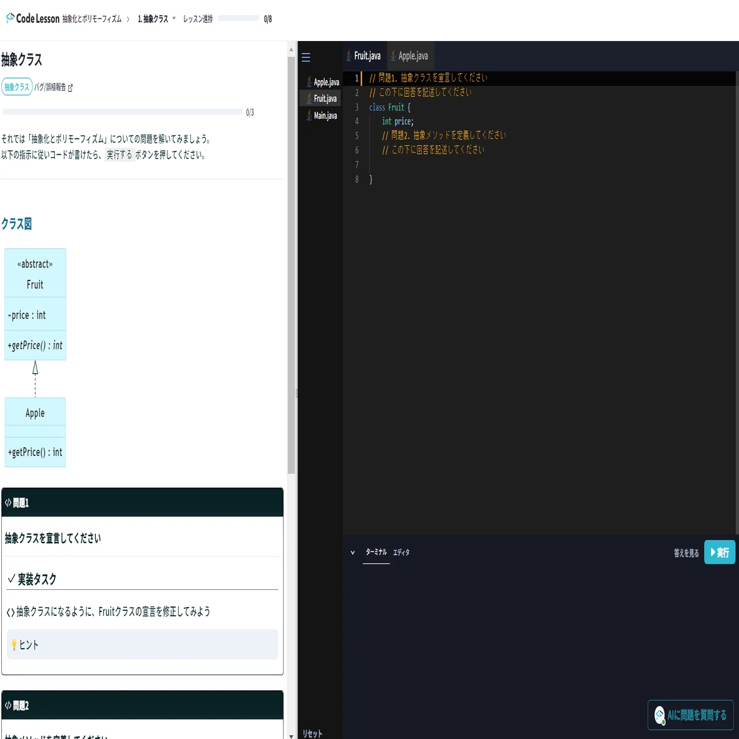The height and width of the screenshot is (739, 739).
Task: Click the 'int price;' code line
Action: tap(397, 121)
